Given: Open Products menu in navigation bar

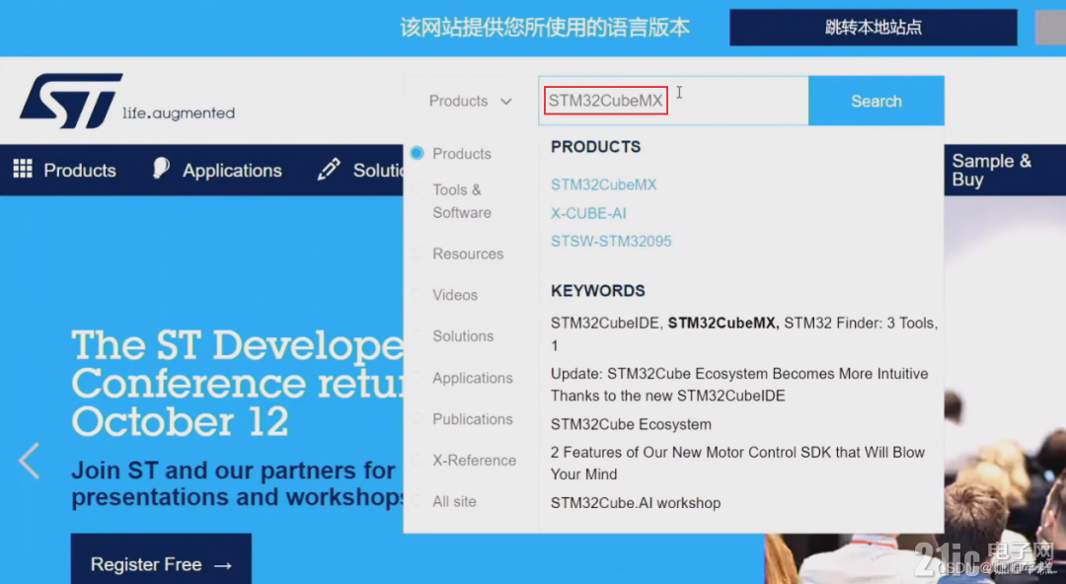Looking at the screenshot, I should tap(80, 170).
